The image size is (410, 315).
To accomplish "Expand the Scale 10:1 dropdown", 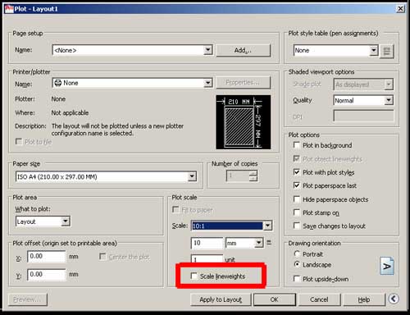I will (x=268, y=226).
